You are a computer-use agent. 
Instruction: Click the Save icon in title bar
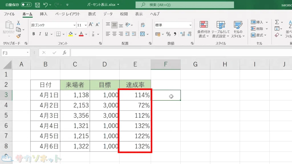click(37, 5)
